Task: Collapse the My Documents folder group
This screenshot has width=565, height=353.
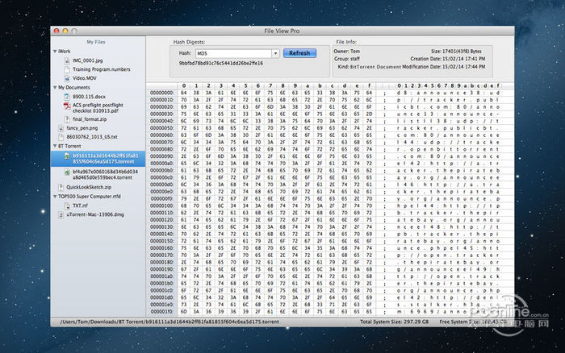Action: point(53,87)
